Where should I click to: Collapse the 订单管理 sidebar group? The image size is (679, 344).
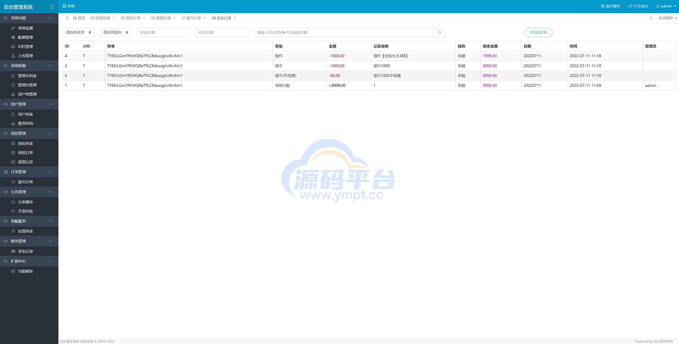pyautogui.click(x=29, y=172)
